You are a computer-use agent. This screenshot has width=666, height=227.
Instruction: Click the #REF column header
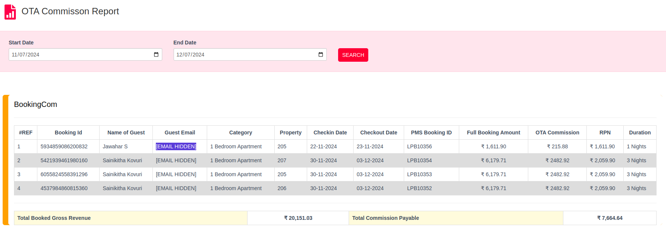click(x=26, y=133)
